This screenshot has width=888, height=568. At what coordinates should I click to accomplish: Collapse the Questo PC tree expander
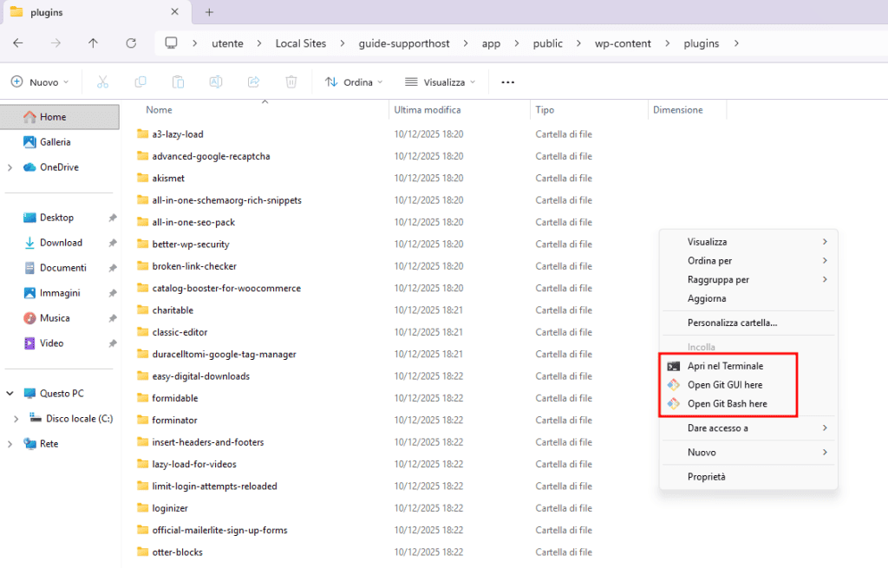[9, 393]
